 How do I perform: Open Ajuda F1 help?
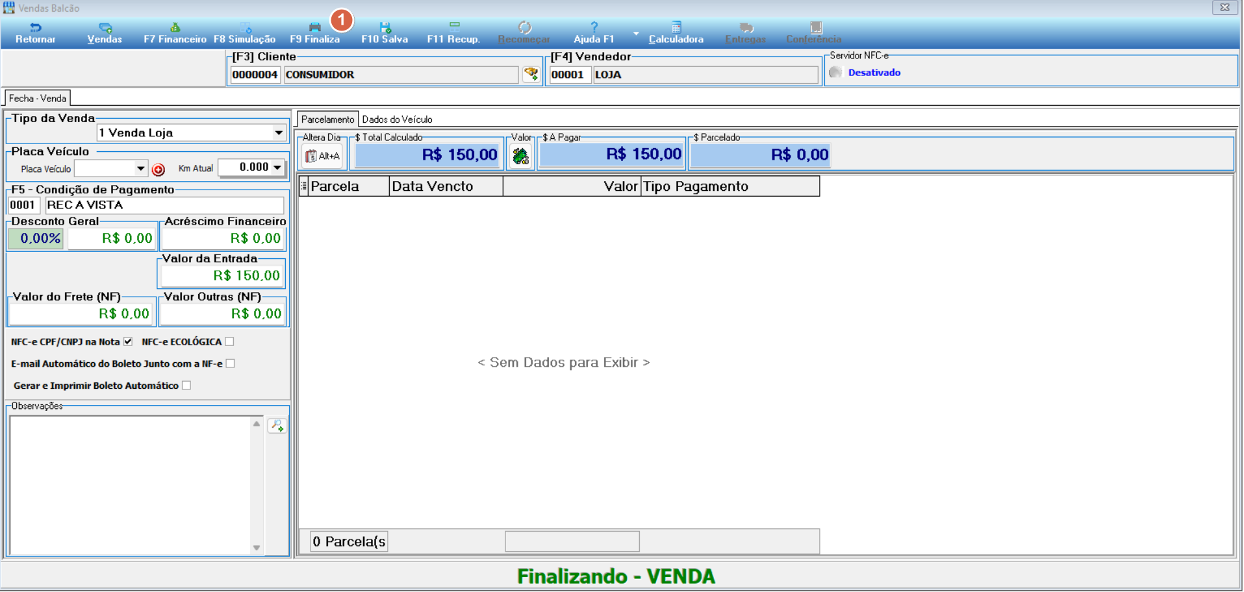click(x=594, y=33)
